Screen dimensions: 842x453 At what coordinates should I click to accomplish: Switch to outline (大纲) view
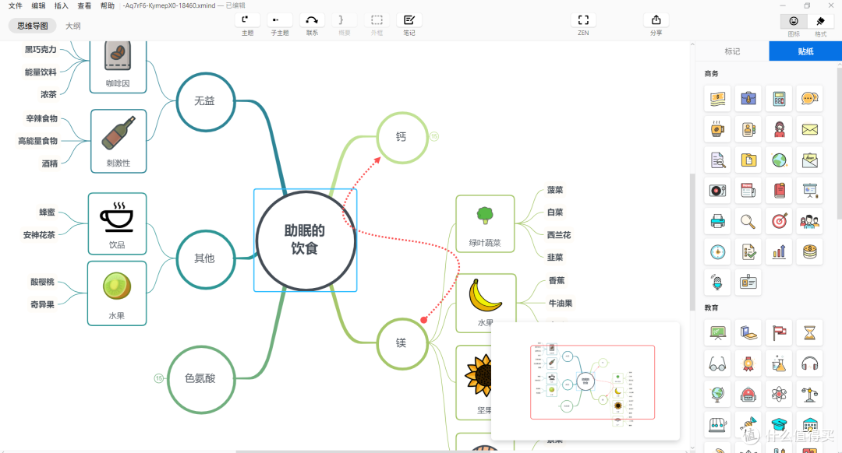click(x=73, y=26)
